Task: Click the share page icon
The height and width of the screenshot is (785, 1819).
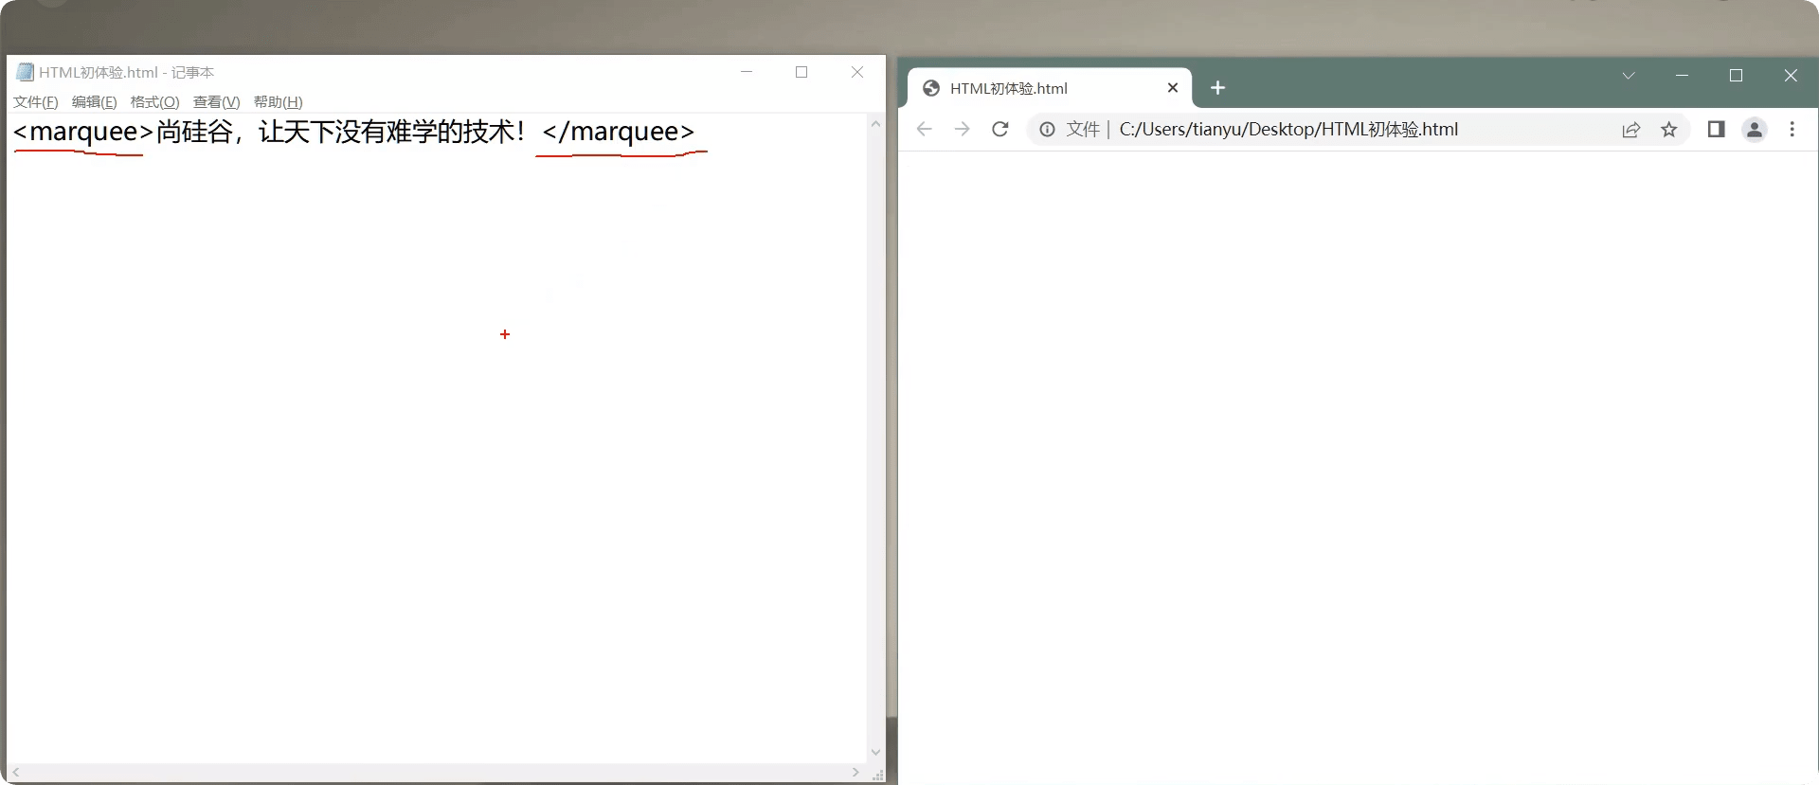Action: pyautogui.click(x=1630, y=130)
